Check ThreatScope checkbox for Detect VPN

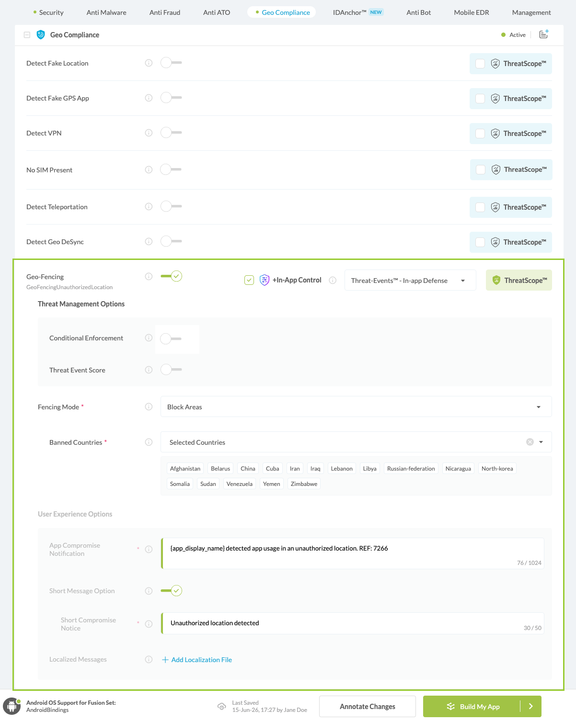point(480,134)
